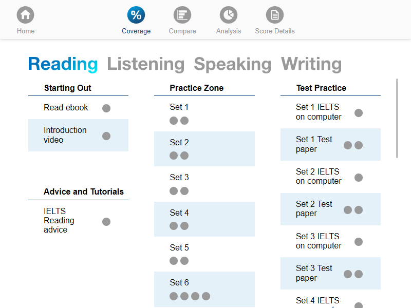This screenshot has width=411, height=308.
Task: Open Practice Zone Set 1
Action: click(179, 107)
